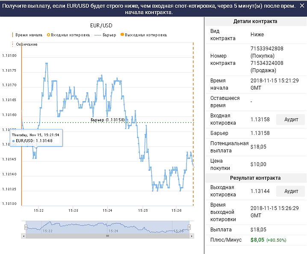The height and width of the screenshot is (254, 307).
Task: Click the chart tooltip showing EUR/USD: 1.13148
Action: pos(36,138)
